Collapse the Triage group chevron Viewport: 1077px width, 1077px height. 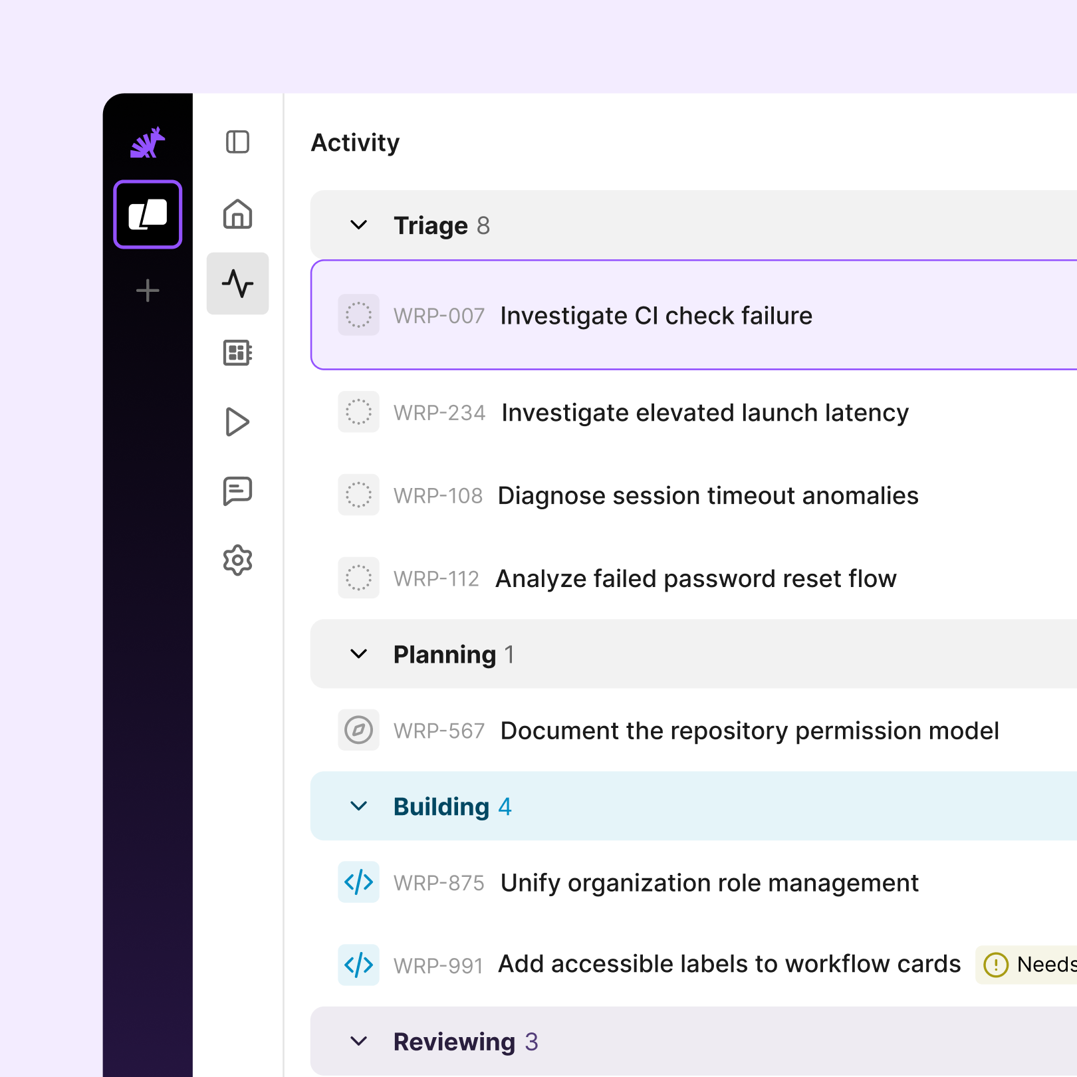coord(358,225)
